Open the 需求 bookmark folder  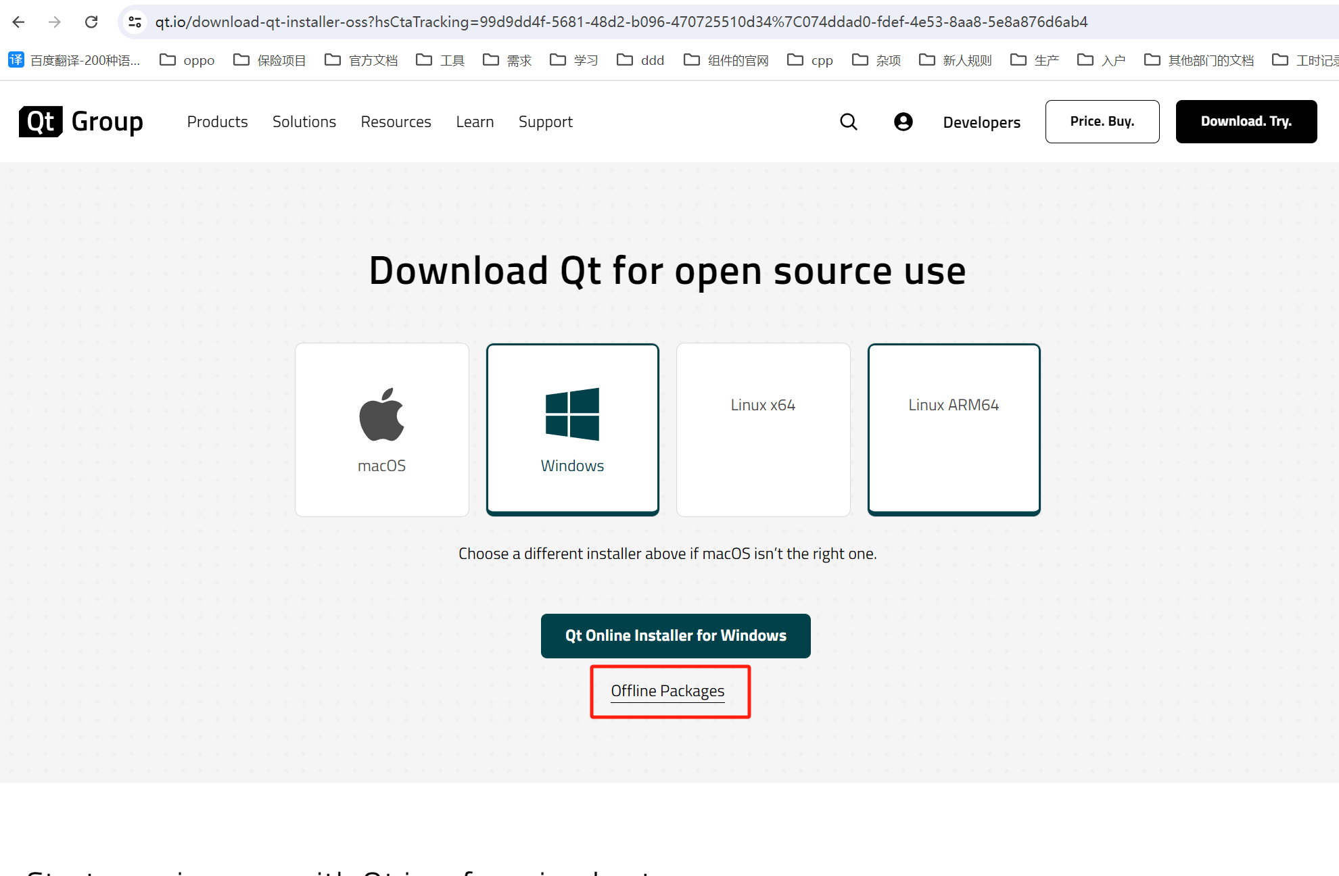[507, 60]
